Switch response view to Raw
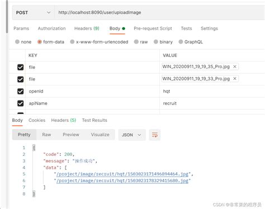Image resolution: width=265 pixels, height=209 pixels. [x=46, y=135]
